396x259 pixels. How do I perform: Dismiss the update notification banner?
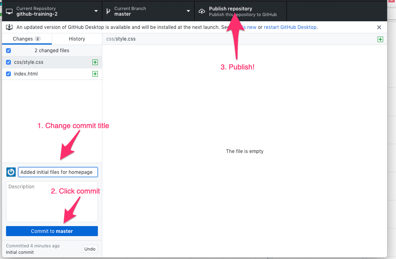(x=379, y=27)
